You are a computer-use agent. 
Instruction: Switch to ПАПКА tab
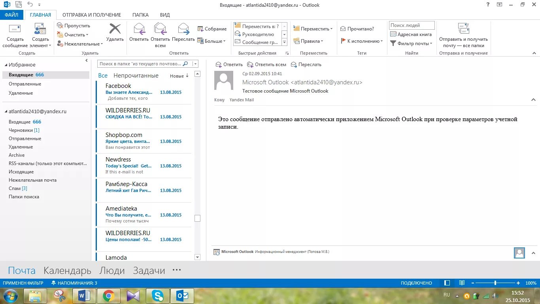click(x=140, y=15)
